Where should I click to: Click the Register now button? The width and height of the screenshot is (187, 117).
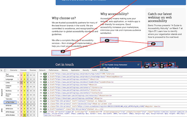(155, 44)
